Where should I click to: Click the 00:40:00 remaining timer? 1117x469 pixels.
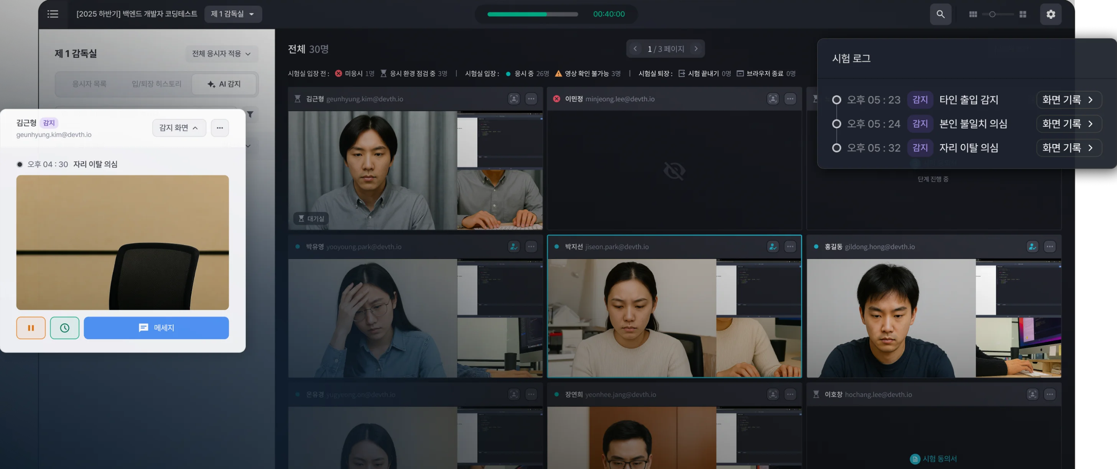(x=609, y=14)
